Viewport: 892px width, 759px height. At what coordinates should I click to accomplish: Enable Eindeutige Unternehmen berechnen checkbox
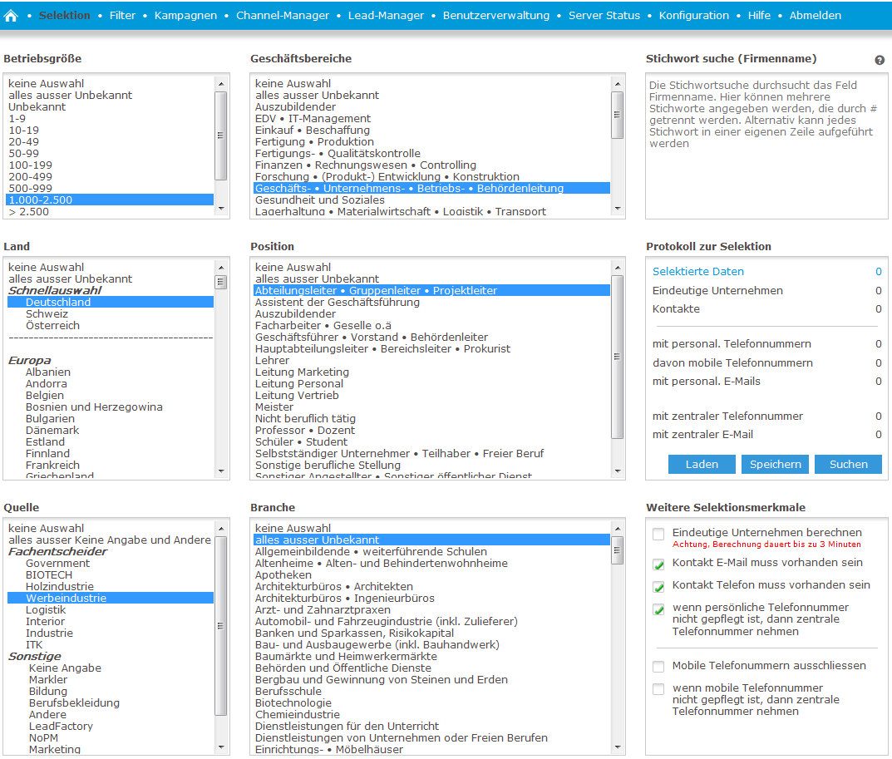tap(658, 534)
